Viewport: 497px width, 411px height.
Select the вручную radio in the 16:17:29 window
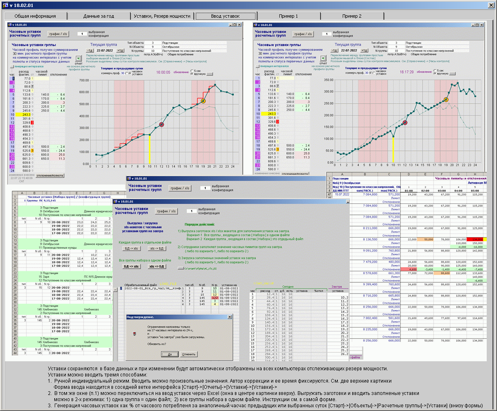(435, 74)
